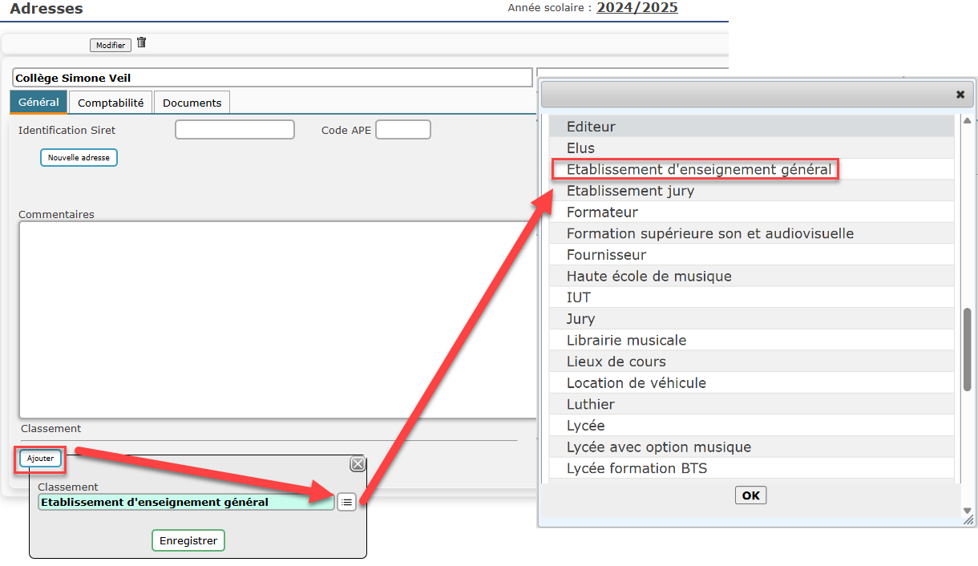Choose Lycée avec option musique
978x566 pixels.
(658, 447)
